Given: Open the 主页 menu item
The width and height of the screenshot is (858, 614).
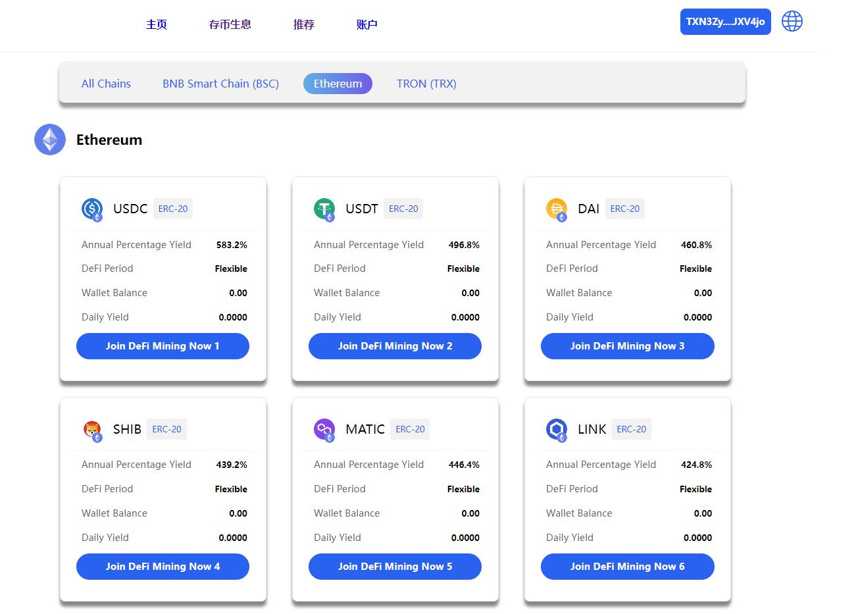Looking at the screenshot, I should tap(157, 24).
